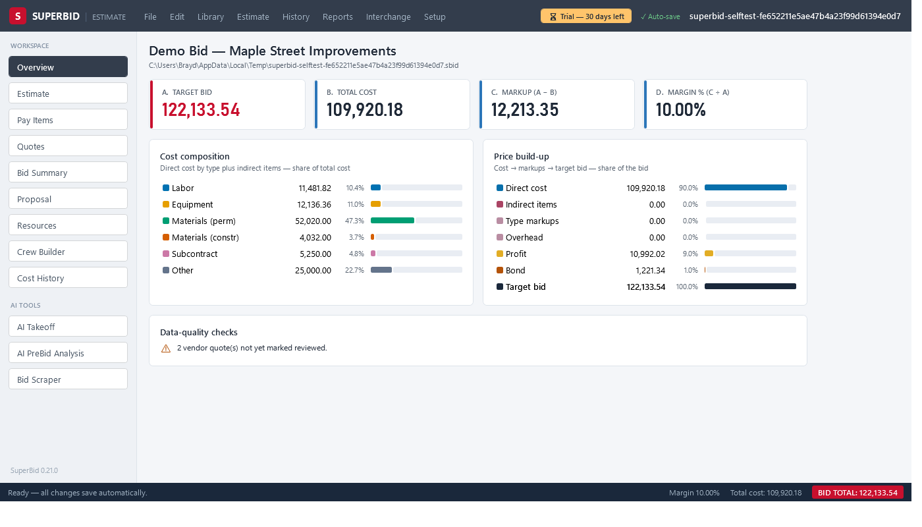Click the superbid-selftest file name in header

point(795,16)
